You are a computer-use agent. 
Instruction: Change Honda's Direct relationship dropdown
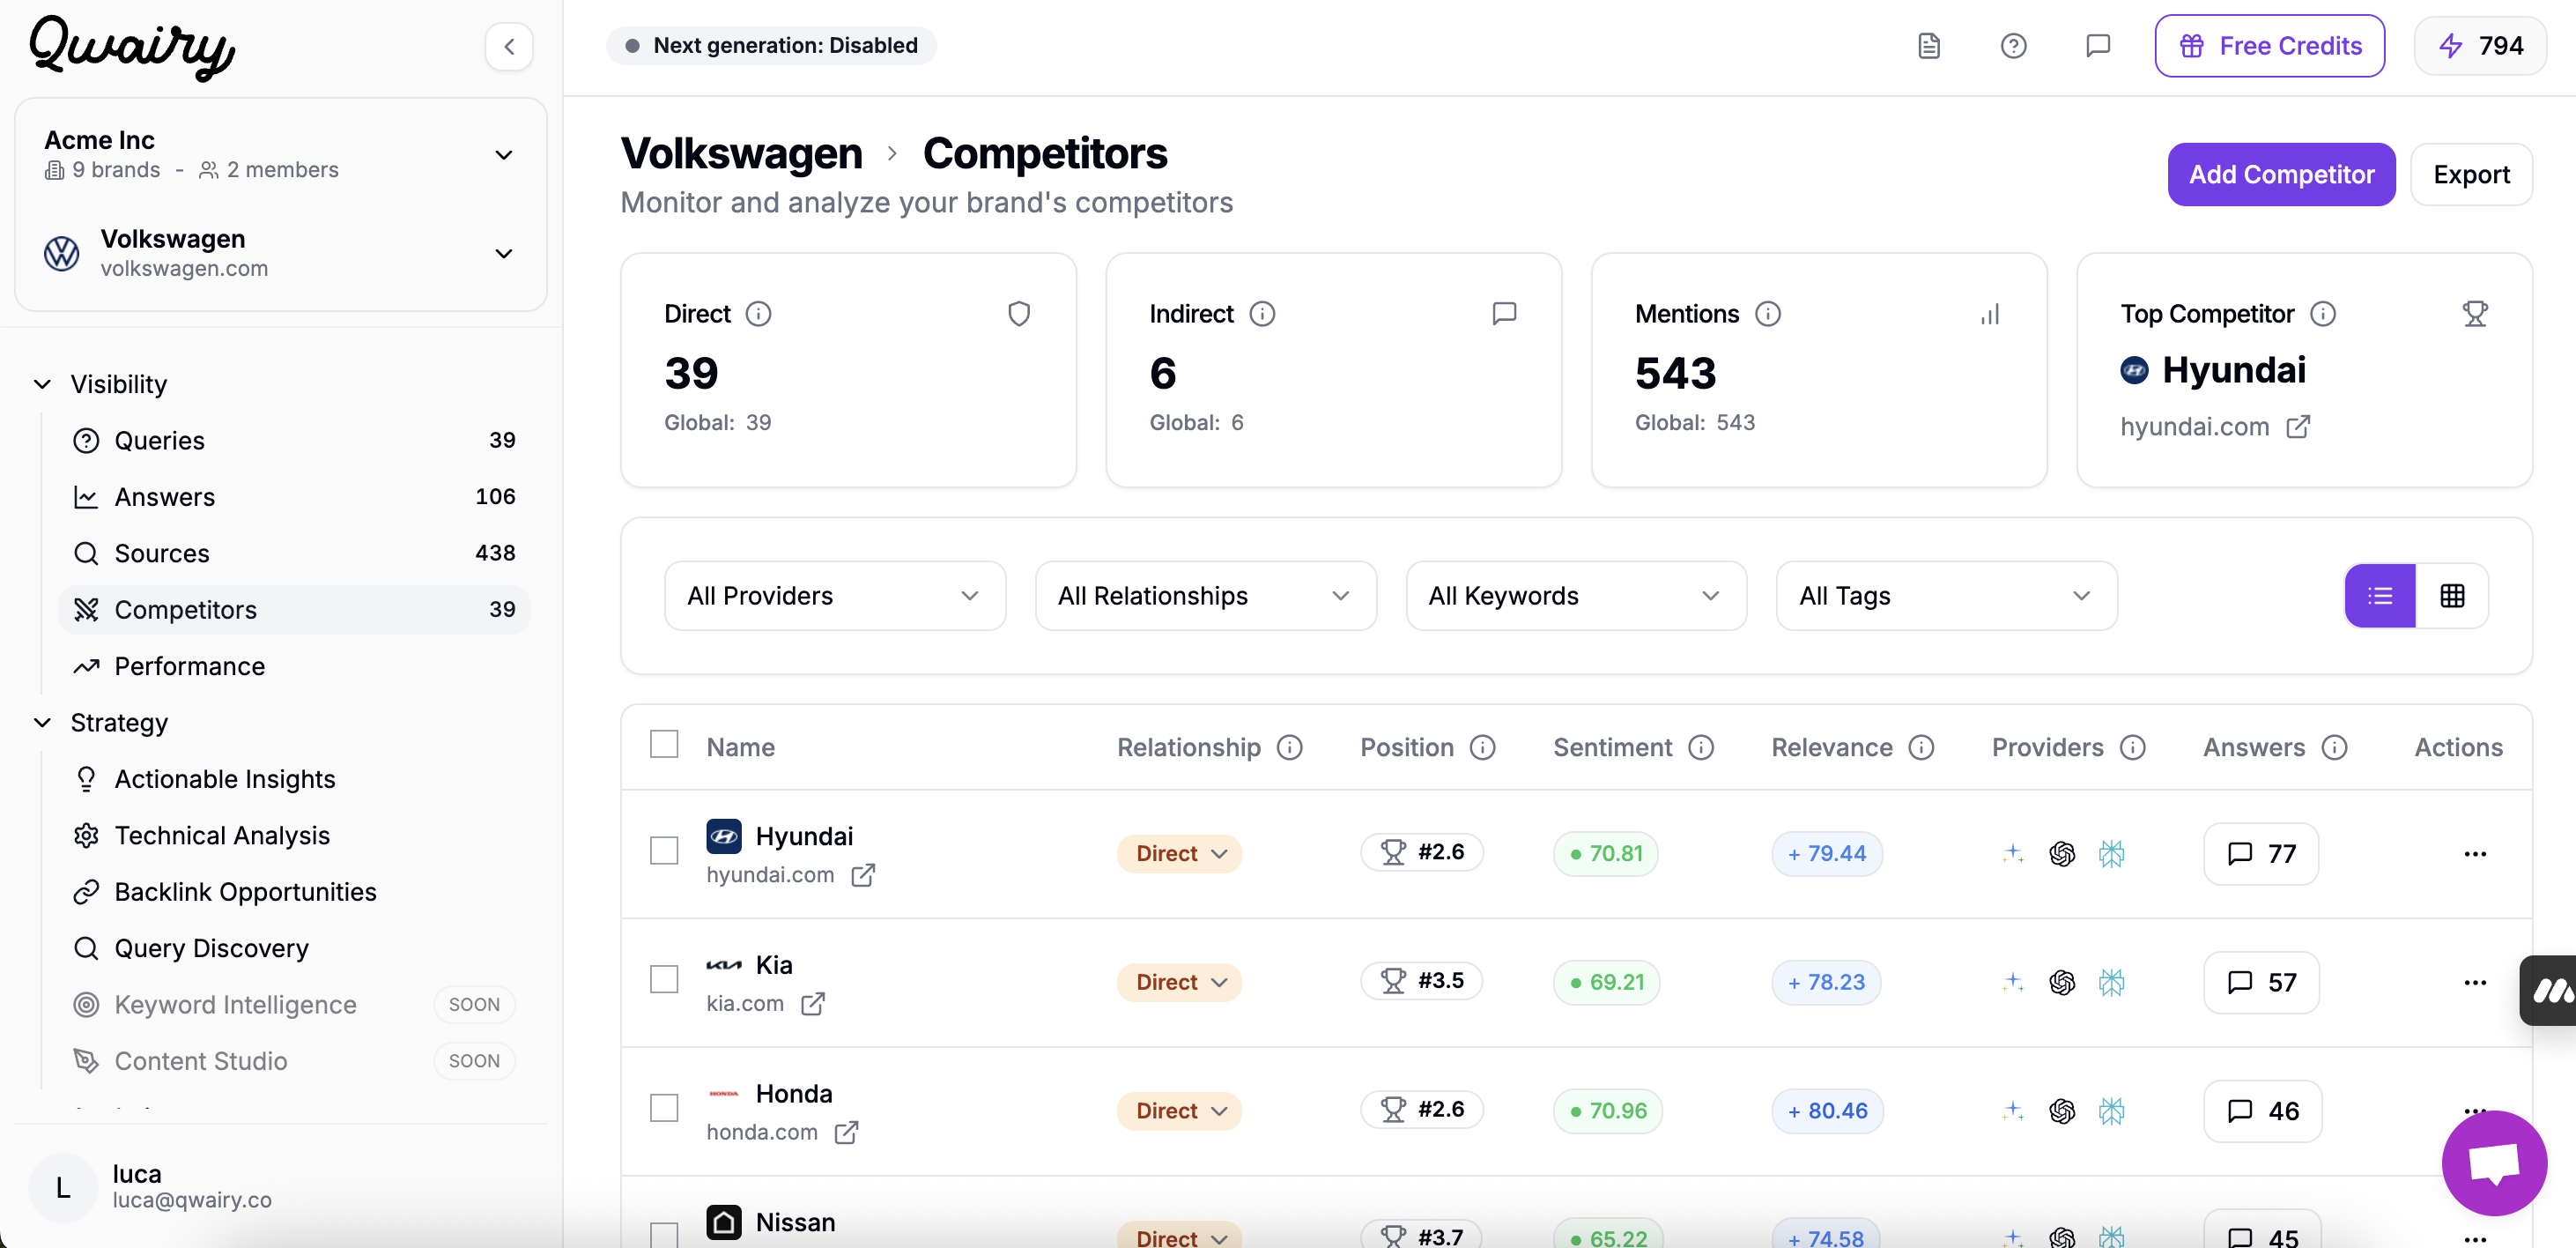[x=1180, y=1111]
